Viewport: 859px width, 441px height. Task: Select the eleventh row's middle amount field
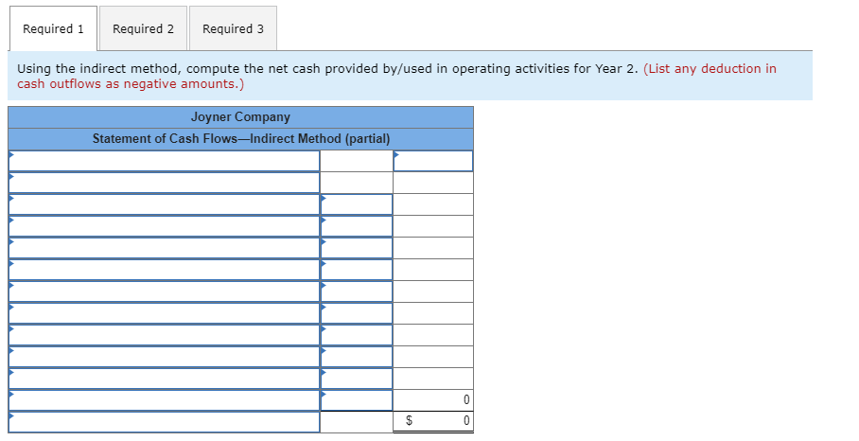point(357,379)
